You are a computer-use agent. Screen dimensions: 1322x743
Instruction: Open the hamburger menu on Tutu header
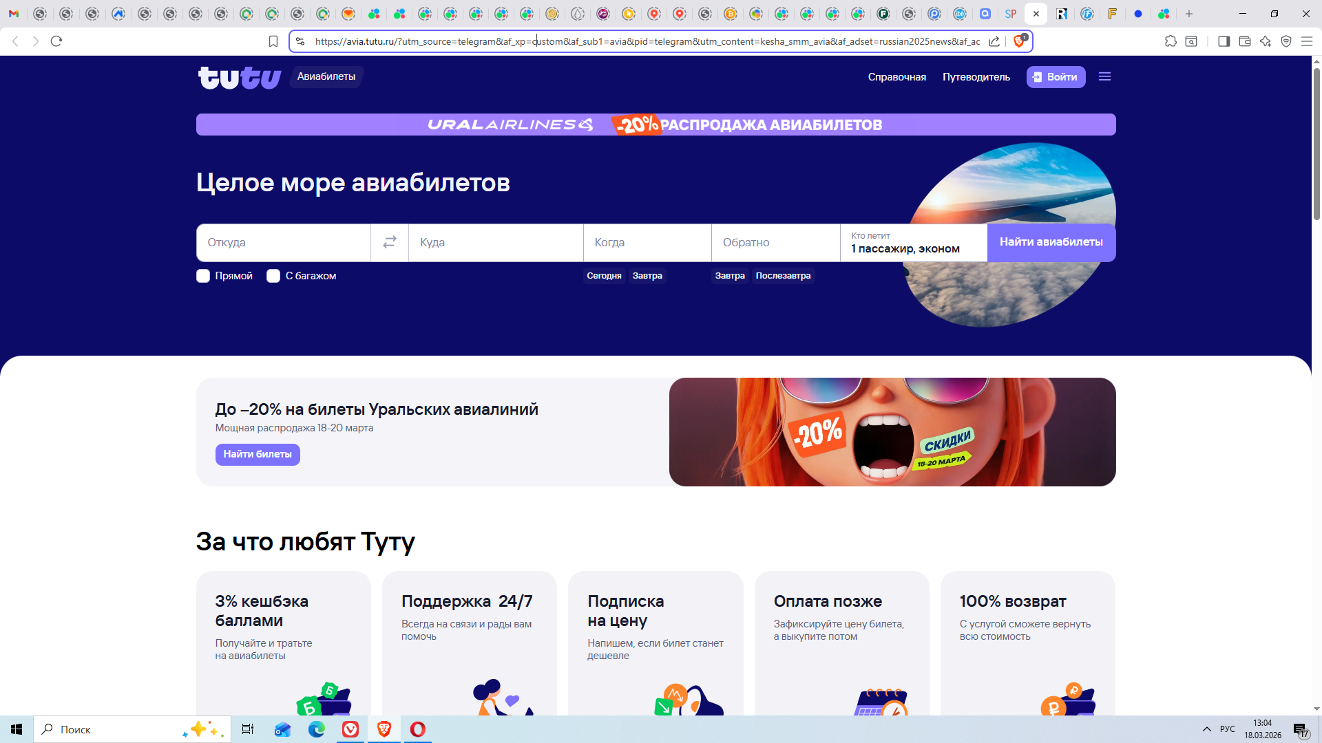1104,76
